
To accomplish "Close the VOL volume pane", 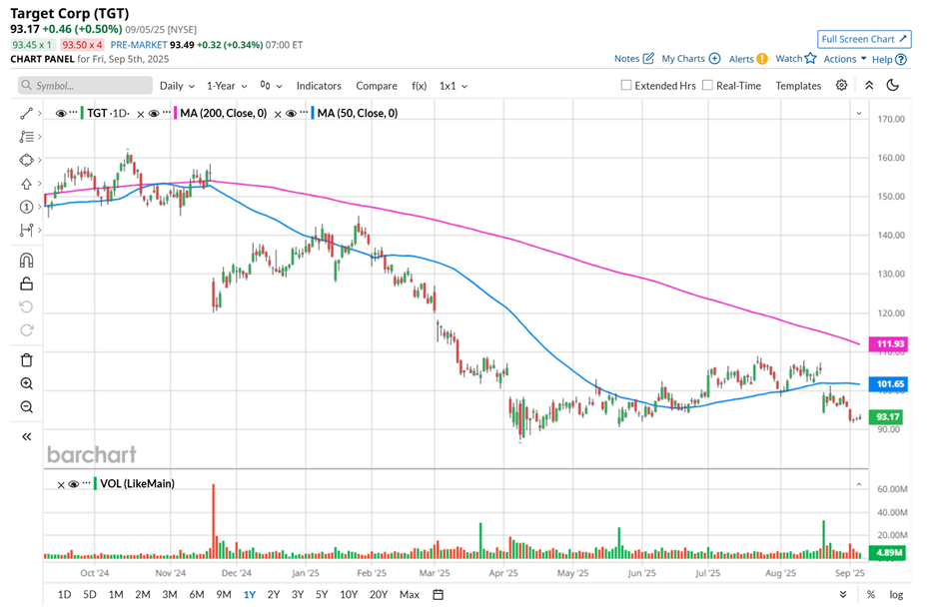I will click(61, 484).
